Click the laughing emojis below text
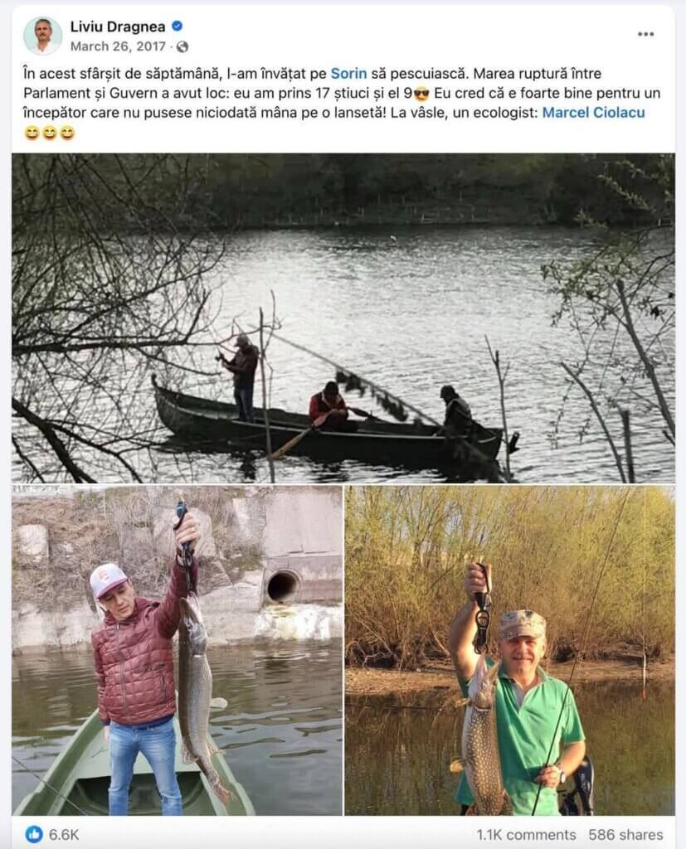686x849 pixels. pyautogui.click(x=49, y=133)
